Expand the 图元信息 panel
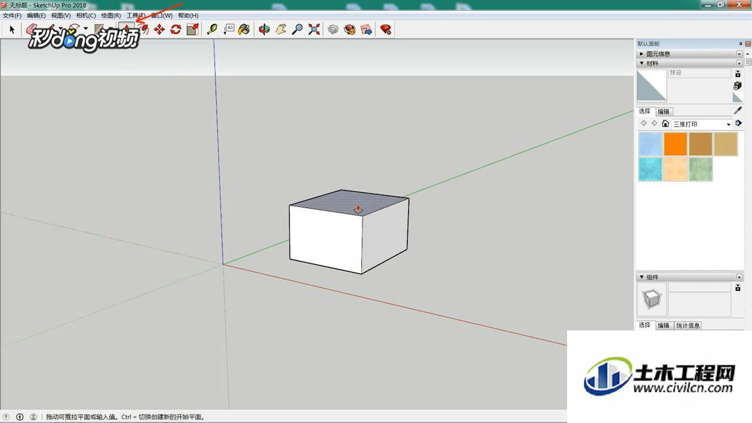Viewport: 752px width, 423px height. (641, 53)
